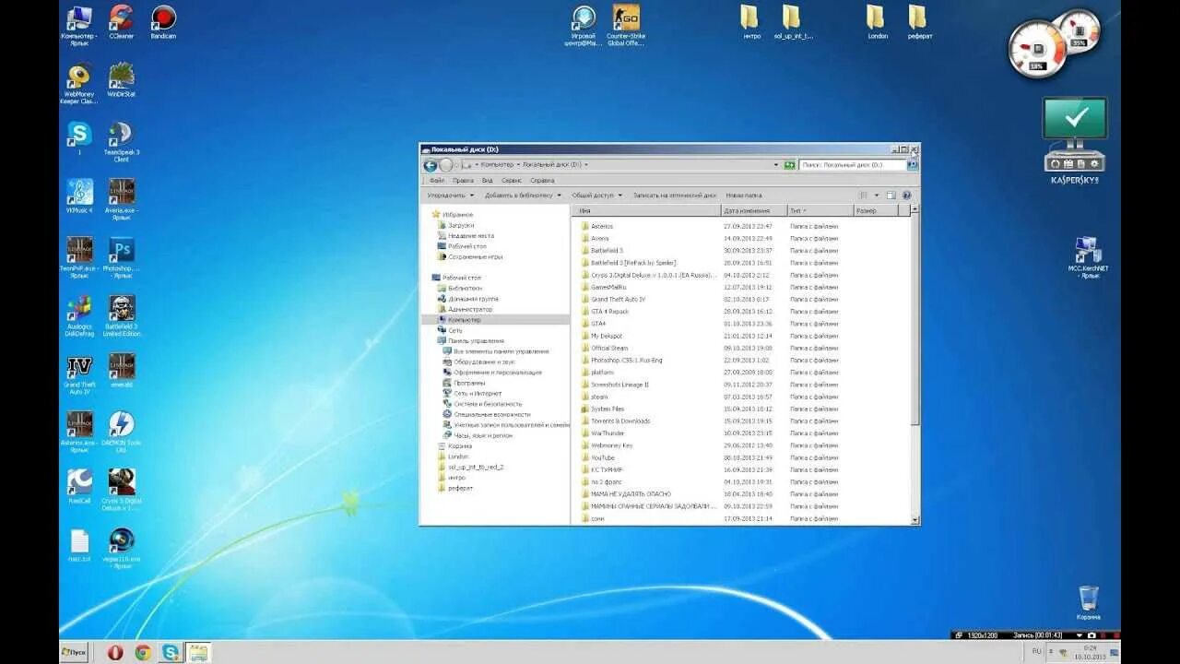Select Корзина in the navigation tree
Image resolution: width=1180 pixels, height=664 pixels.
click(454, 445)
